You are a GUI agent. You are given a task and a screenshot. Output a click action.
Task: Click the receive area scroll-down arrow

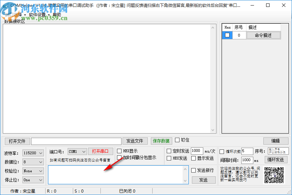tap(213, 130)
